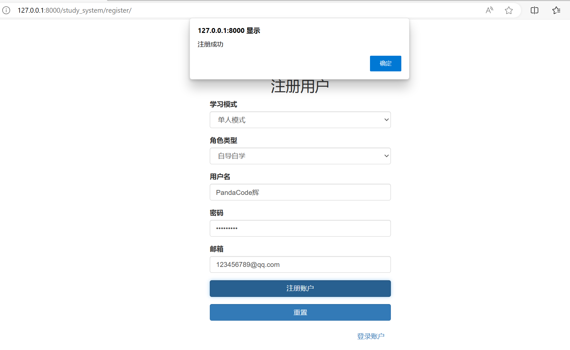Click the 密码 password field
Screen dimensions: 570x350
[300, 228]
